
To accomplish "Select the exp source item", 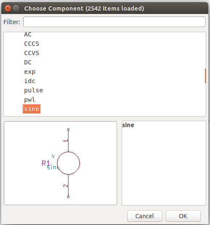I will [x=30, y=72].
